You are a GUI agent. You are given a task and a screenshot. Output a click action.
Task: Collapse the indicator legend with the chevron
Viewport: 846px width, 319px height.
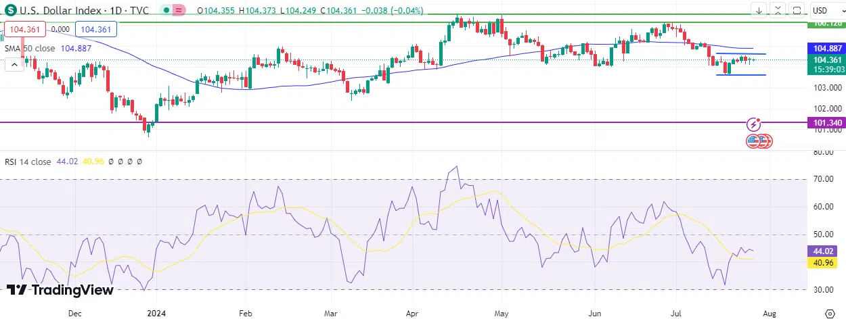click(13, 65)
